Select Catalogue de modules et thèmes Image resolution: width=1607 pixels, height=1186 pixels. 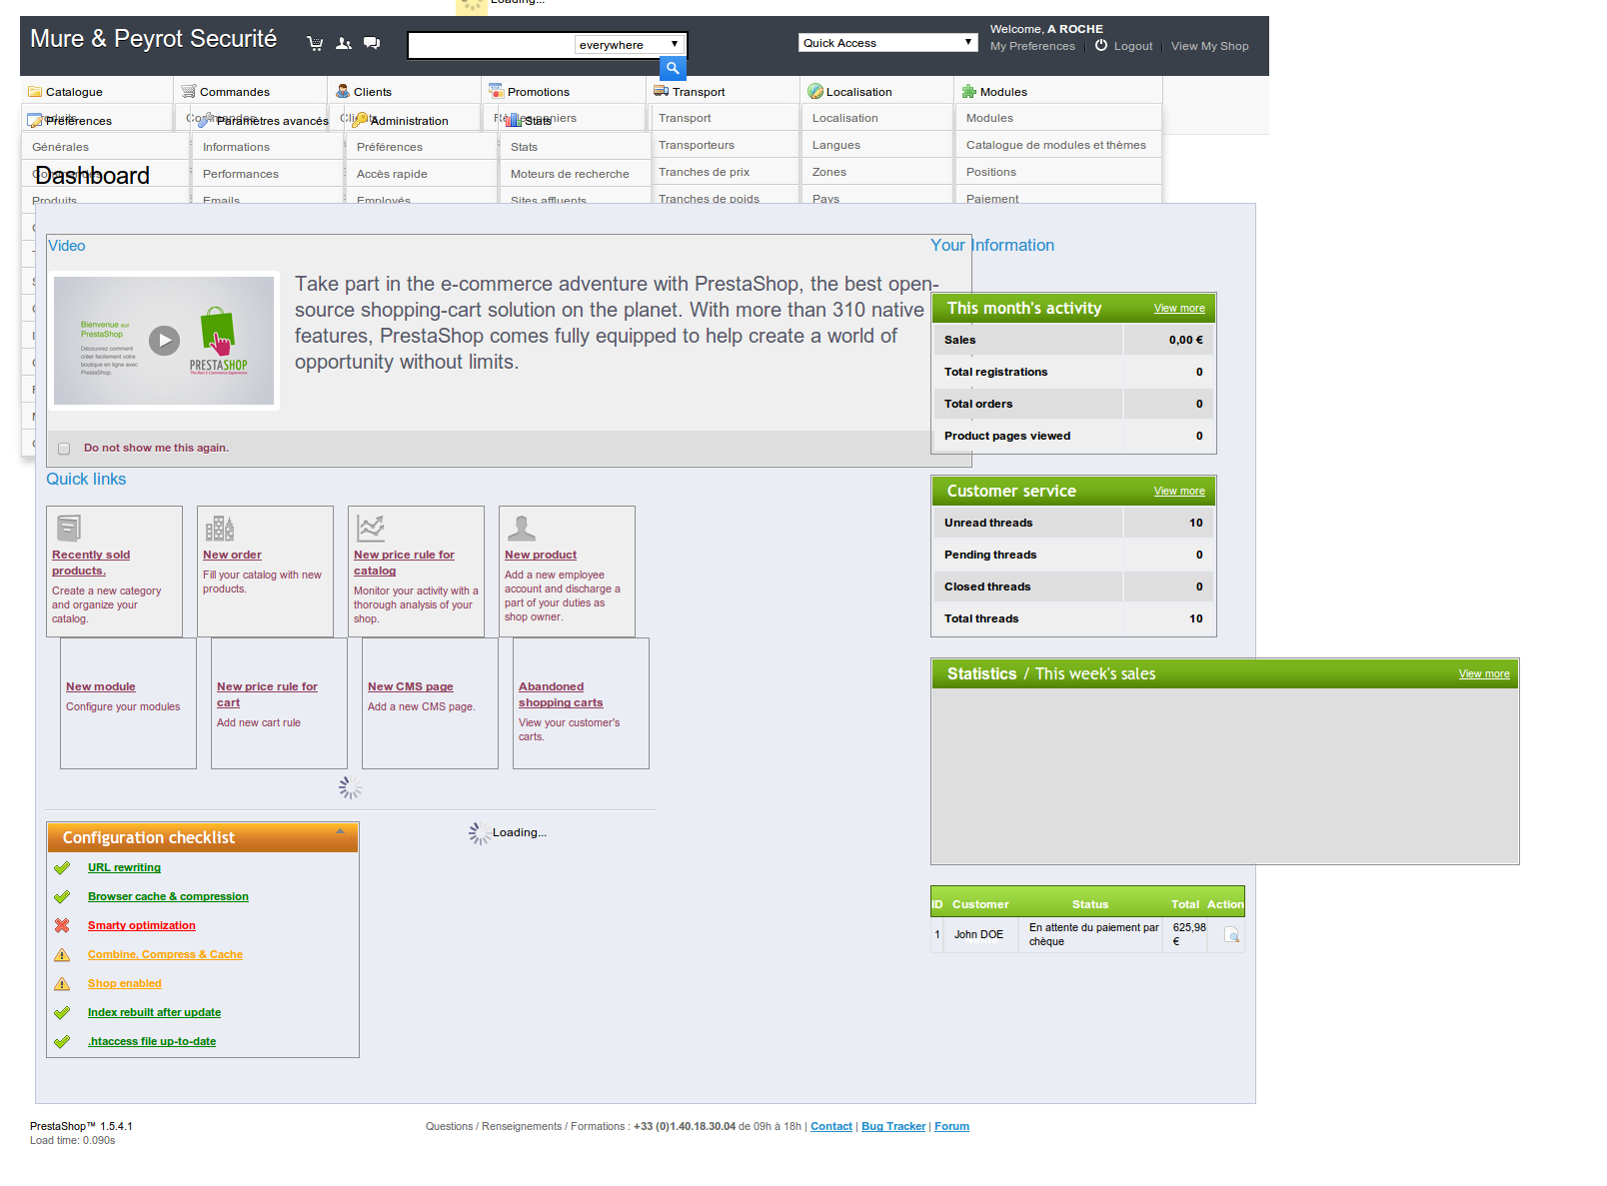coord(1058,145)
